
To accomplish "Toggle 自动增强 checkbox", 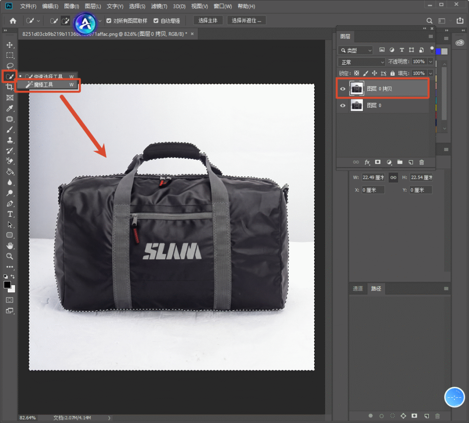I will click(x=156, y=21).
